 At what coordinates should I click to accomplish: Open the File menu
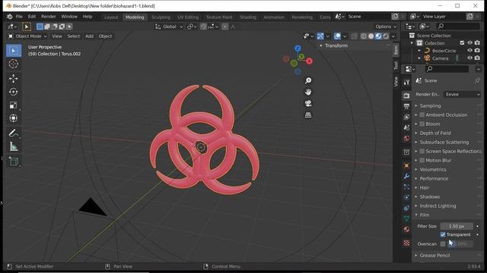pos(19,17)
